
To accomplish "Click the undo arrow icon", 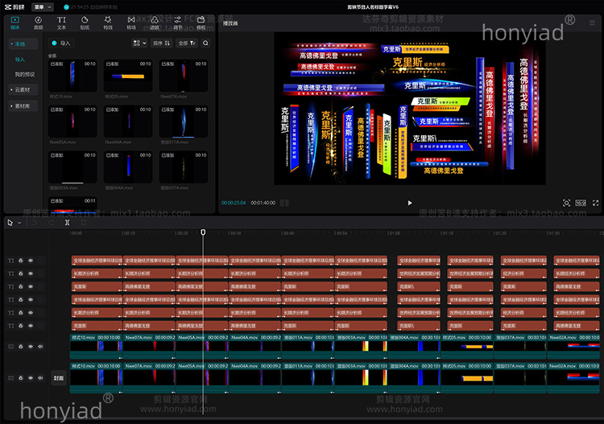I will [35, 222].
